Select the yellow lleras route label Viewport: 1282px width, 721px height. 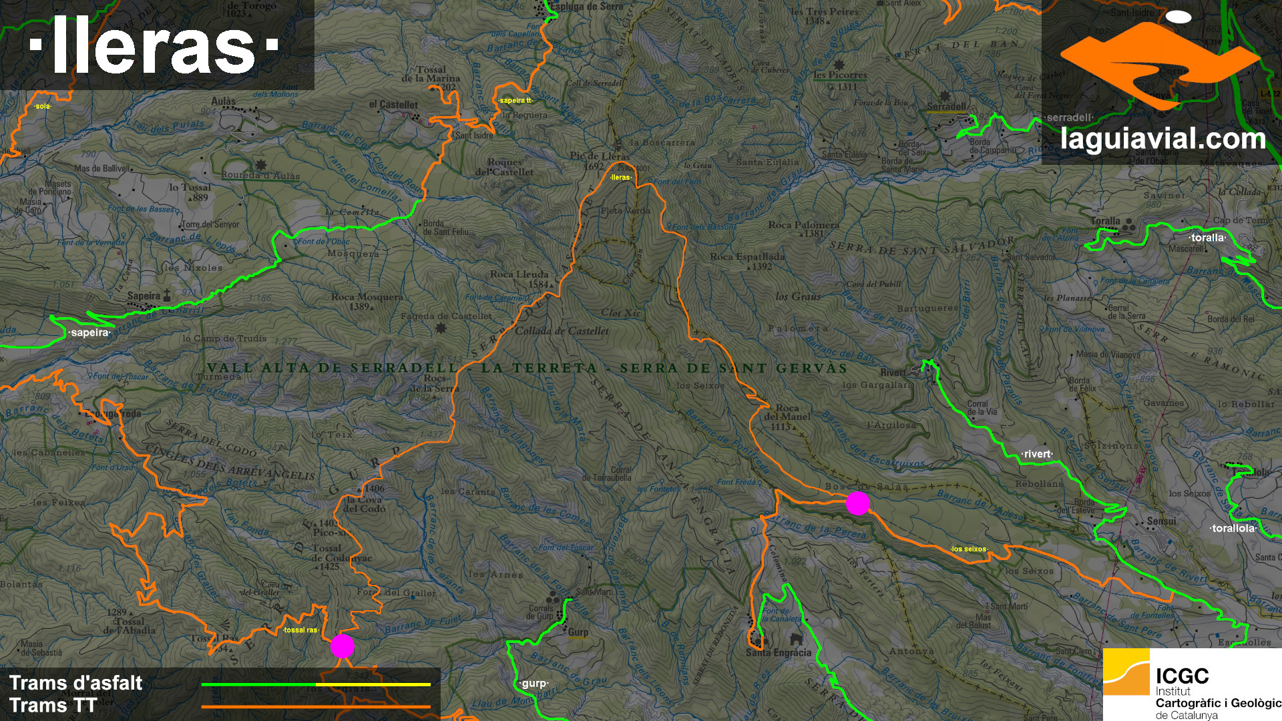pyautogui.click(x=620, y=178)
